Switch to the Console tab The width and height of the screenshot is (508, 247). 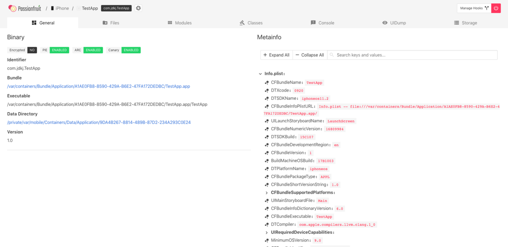pos(322,23)
